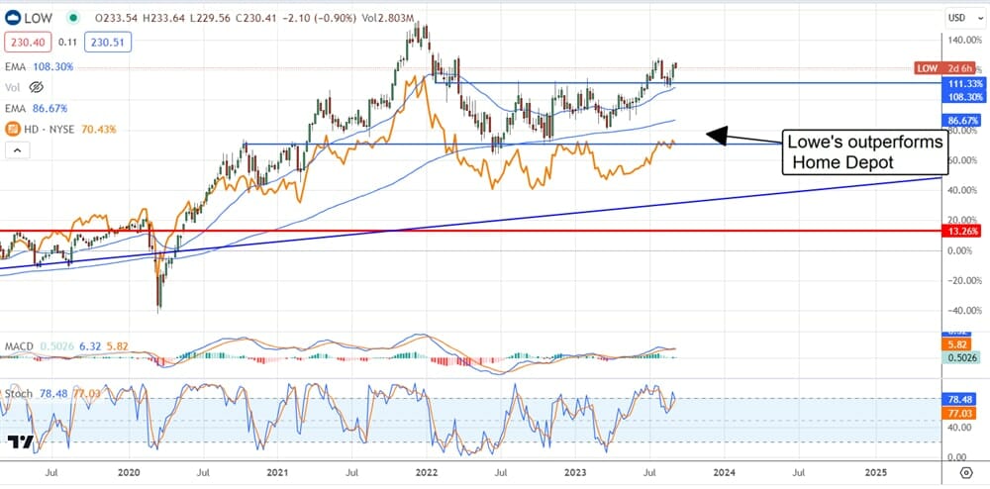
Task: Click the 'Lowe's outperforms Home Depot' text box
Action: [x=864, y=151]
